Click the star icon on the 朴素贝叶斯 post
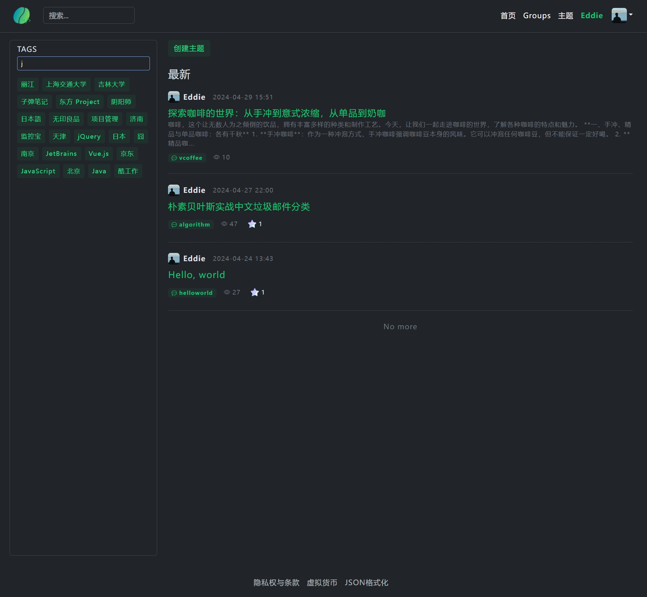647x597 pixels. (x=252, y=224)
